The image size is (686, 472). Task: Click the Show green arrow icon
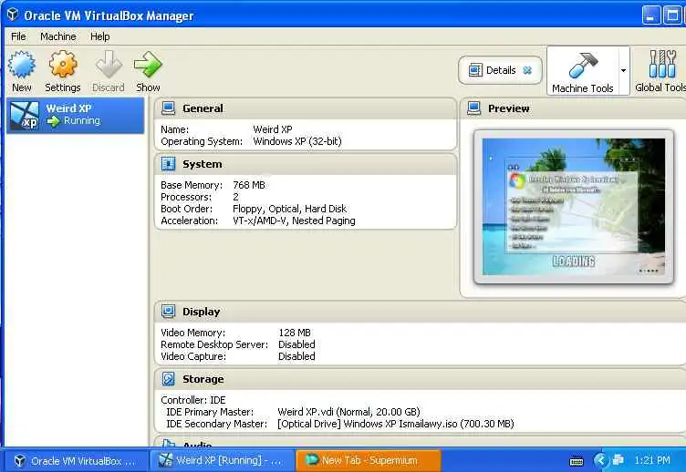pyautogui.click(x=148, y=65)
